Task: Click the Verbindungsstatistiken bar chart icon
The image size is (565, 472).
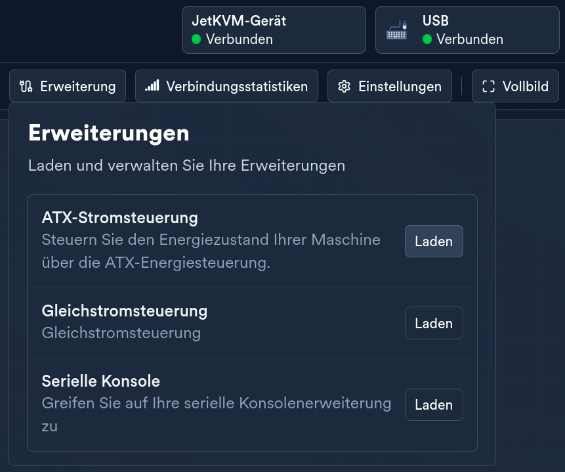Action: tap(152, 86)
